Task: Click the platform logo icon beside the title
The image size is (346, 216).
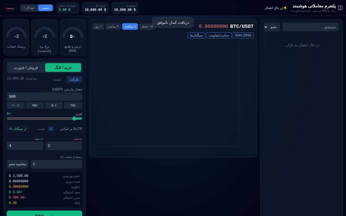Action: tap(340, 8)
